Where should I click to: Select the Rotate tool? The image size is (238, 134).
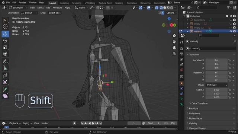(x=5, y=41)
